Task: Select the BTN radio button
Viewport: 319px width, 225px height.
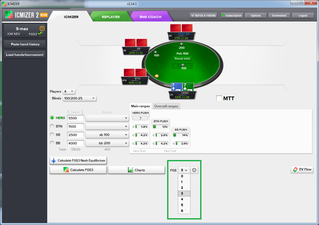Action: 52,126
